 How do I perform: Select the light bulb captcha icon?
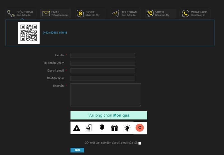tap(127, 128)
